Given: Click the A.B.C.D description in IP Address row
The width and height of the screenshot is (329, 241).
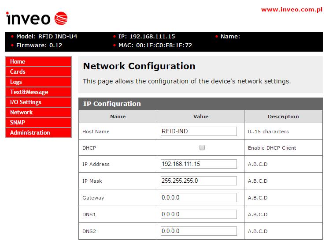Looking at the screenshot, I should [258, 164].
